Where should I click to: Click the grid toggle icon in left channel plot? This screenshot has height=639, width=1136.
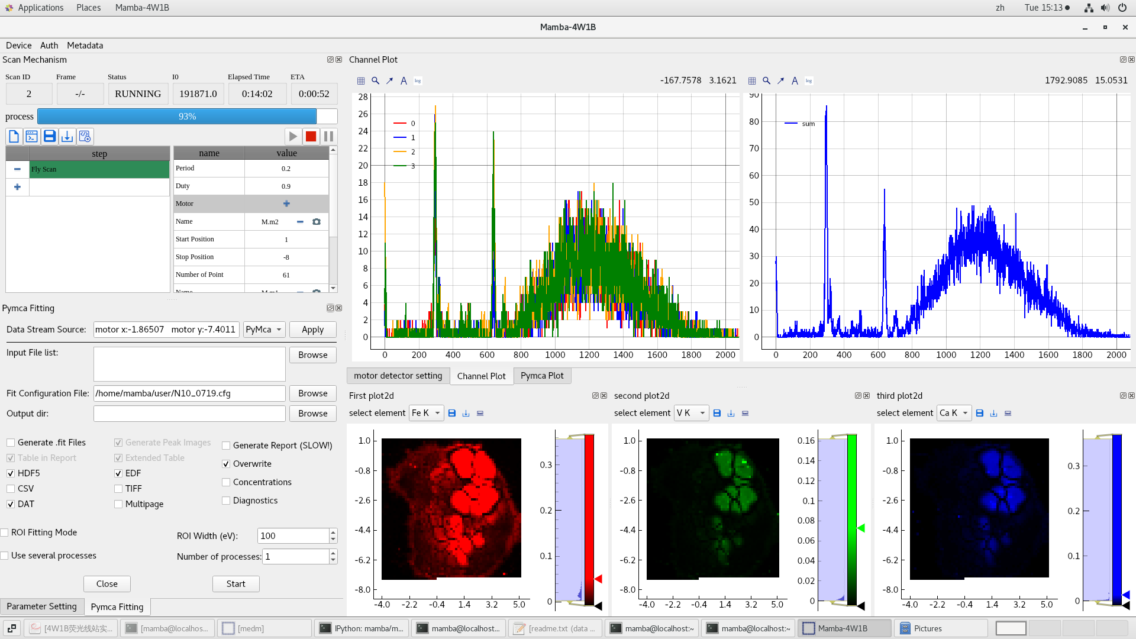click(x=361, y=81)
